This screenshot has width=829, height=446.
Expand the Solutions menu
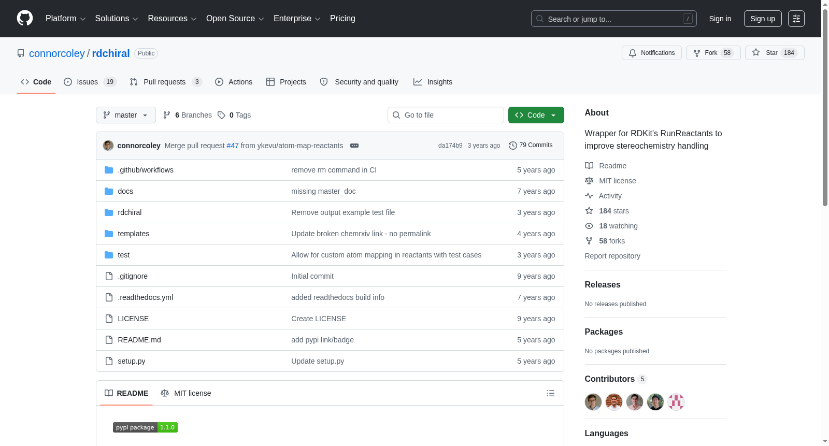coord(117,19)
